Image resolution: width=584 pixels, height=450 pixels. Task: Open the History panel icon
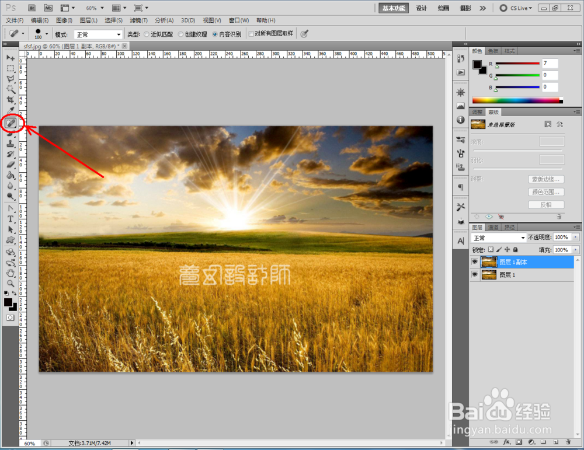point(461,59)
